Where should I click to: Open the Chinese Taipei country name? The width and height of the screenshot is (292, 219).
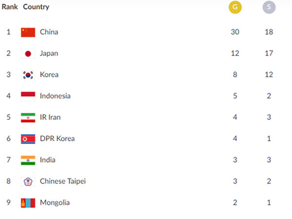[x=63, y=181]
